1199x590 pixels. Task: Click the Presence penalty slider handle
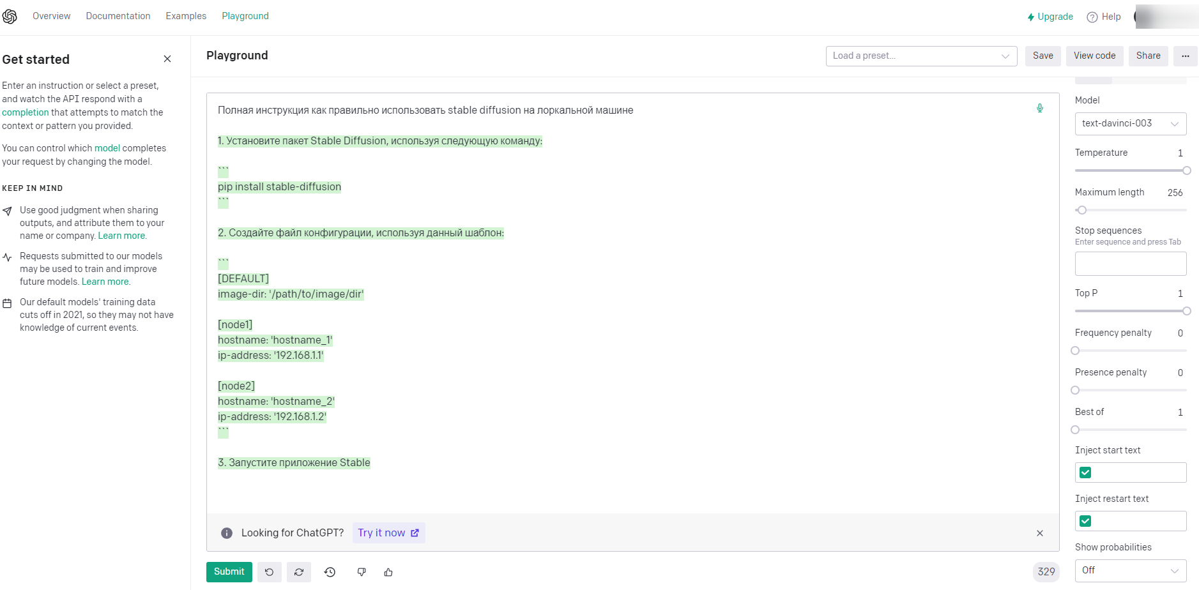coord(1075,390)
